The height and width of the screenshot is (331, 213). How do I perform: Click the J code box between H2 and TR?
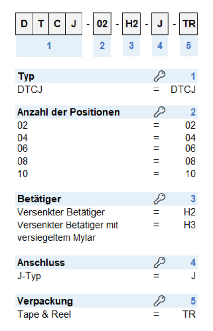pos(160,24)
